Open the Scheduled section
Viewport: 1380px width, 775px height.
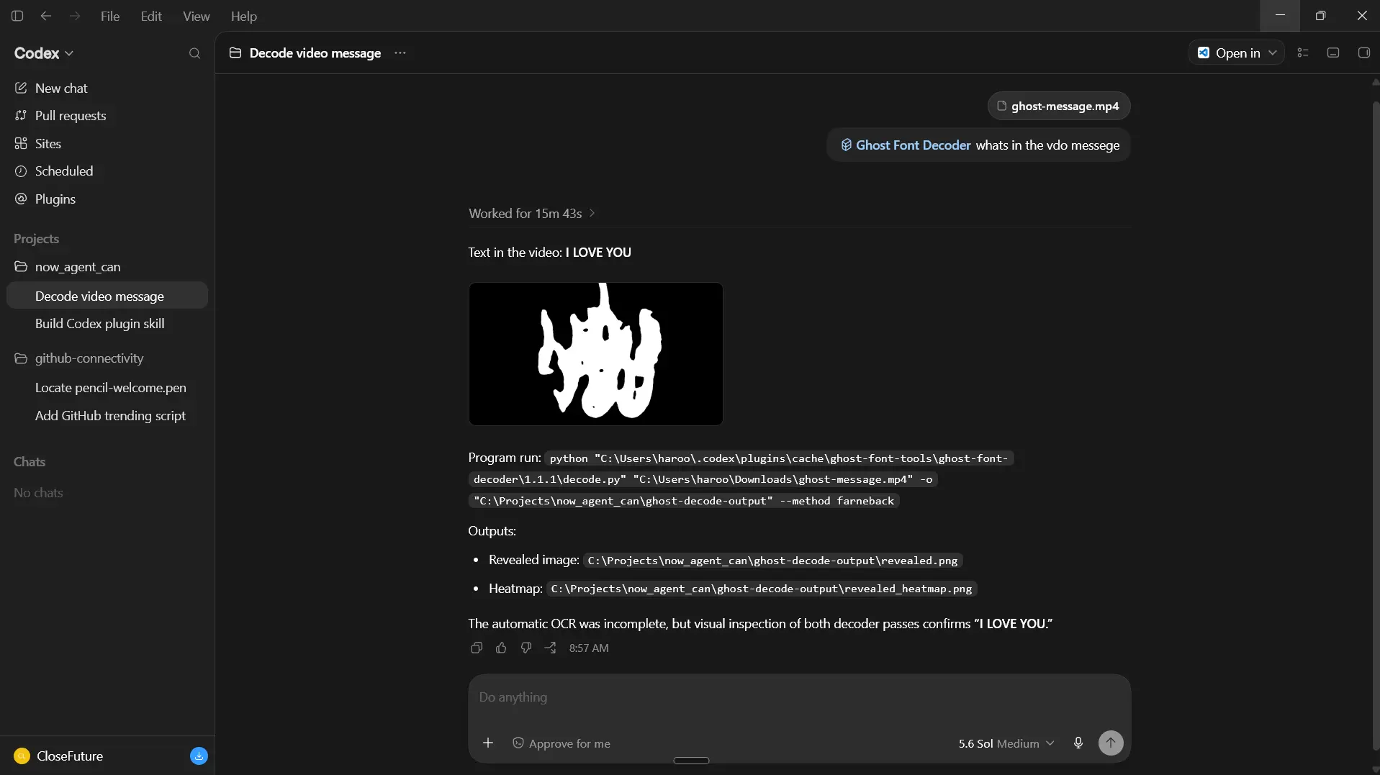click(x=107, y=171)
